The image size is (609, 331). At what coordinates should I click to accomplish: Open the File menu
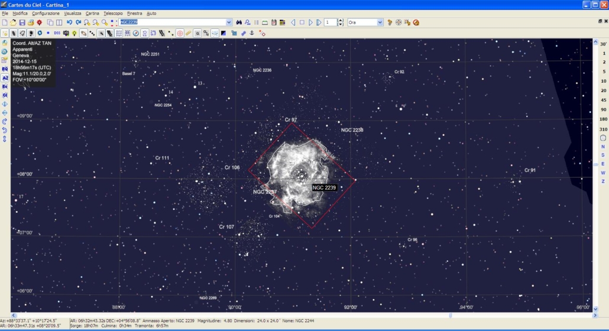[5, 13]
